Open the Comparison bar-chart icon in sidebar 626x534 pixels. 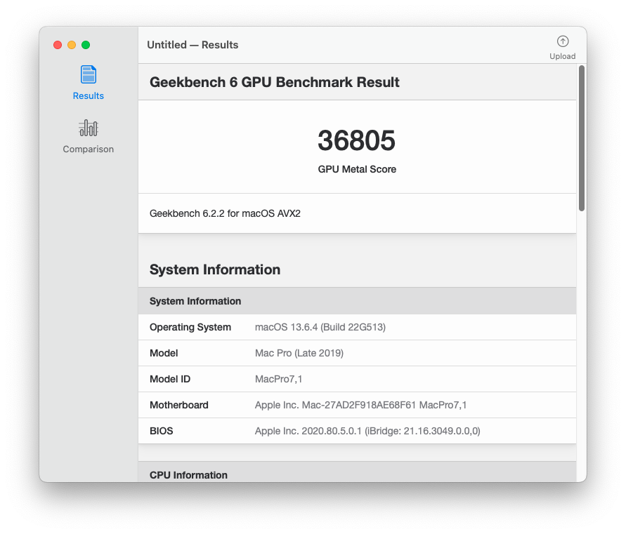click(x=89, y=128)
